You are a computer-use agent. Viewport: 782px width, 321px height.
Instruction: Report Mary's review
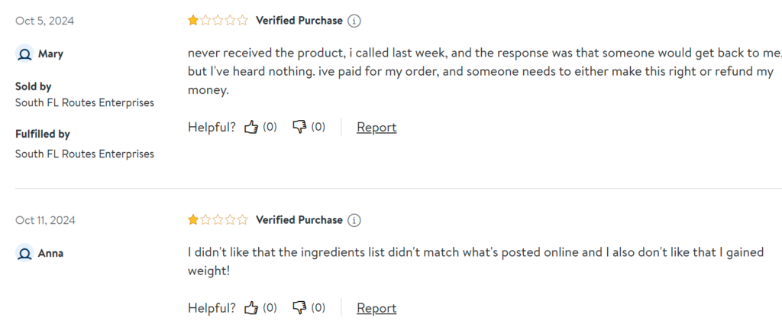376,127
